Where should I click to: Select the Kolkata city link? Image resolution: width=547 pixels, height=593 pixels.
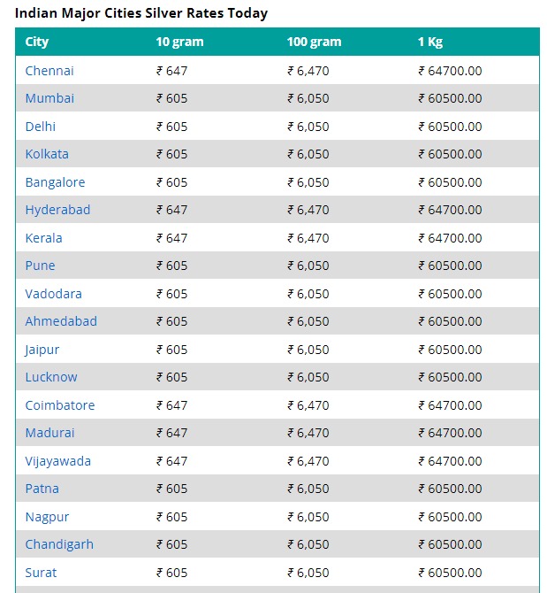pyautogui.click(x=47, y=154)
